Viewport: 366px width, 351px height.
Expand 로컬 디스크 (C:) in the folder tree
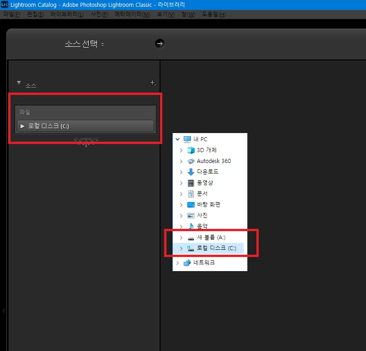(x=181, y=248)
